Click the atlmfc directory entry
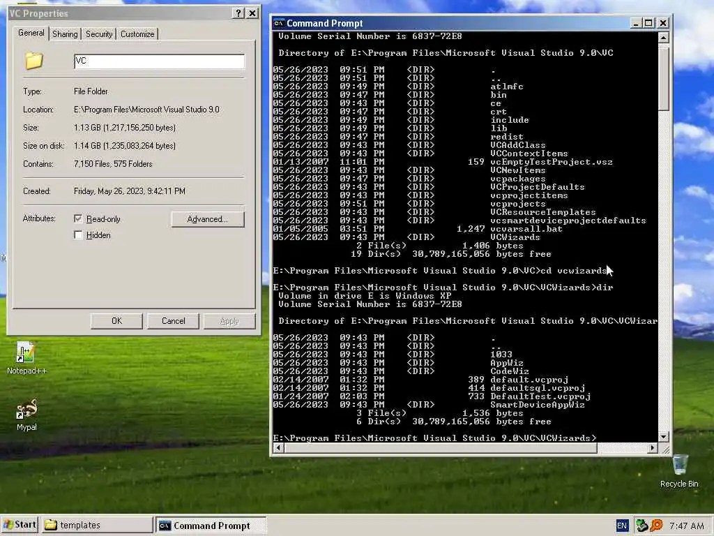Image resolution: width=714 pixels, height=536 pixels. pyautogui.click(x=506, y=87)
